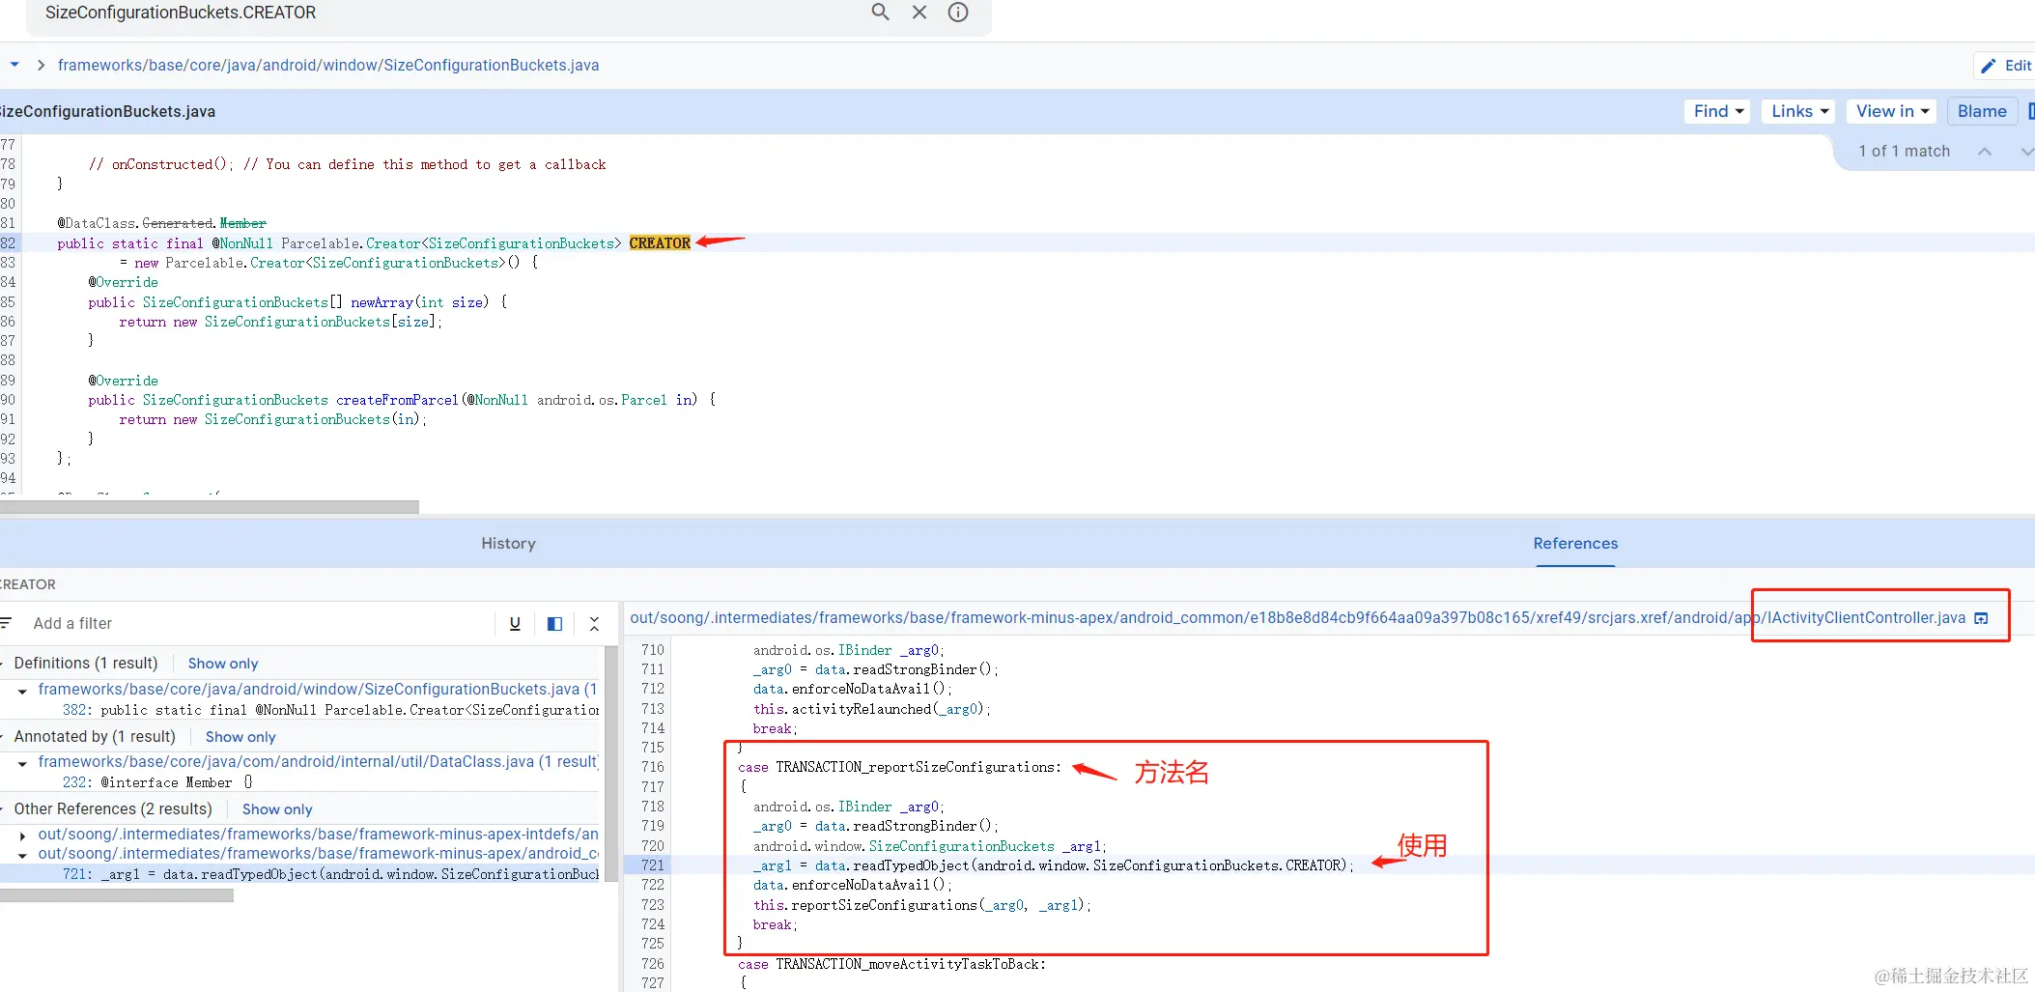Image resolution: width=2035 pixels, height=992 pixels.
Task: Click the references list vertical scrollbar
Action: [610, 763]
